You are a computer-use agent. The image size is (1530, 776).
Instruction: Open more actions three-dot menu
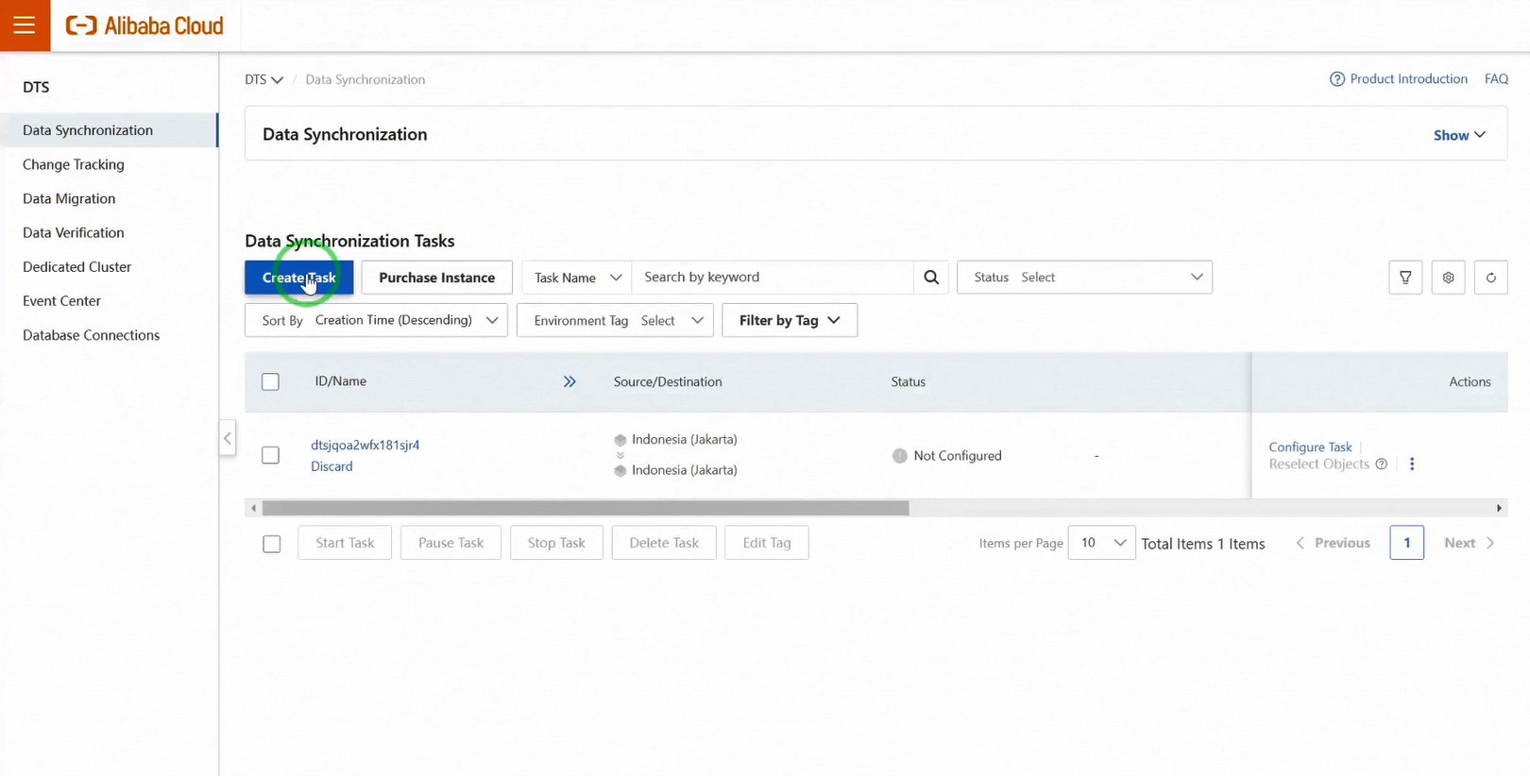(1412, 464)
